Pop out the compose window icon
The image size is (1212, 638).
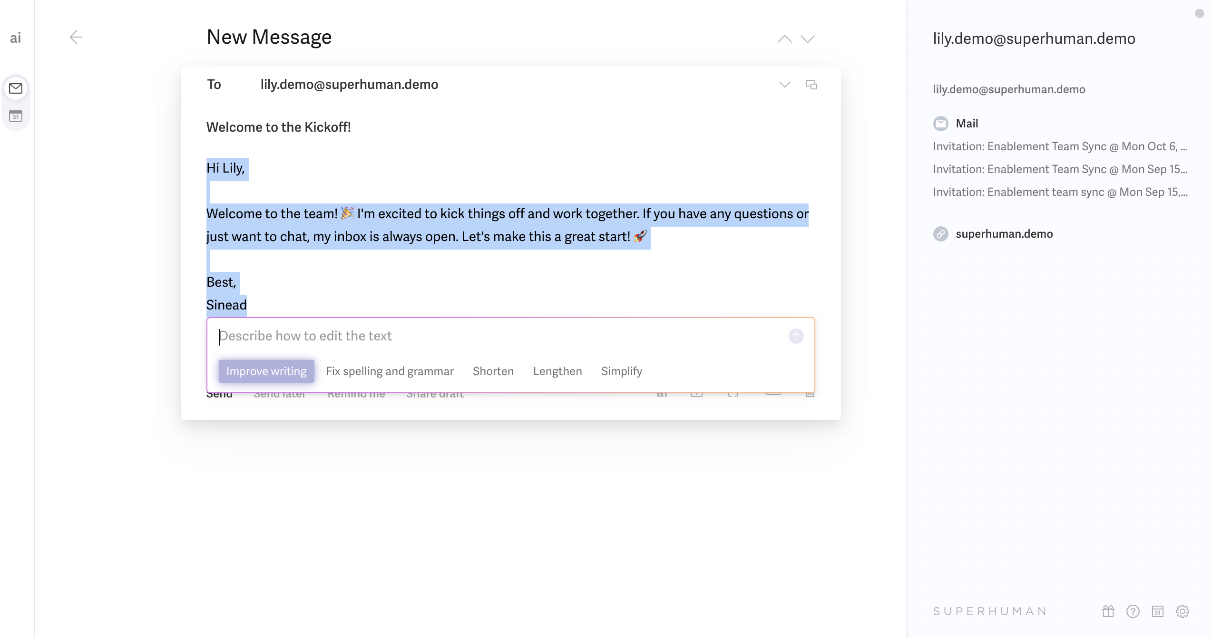811,85
